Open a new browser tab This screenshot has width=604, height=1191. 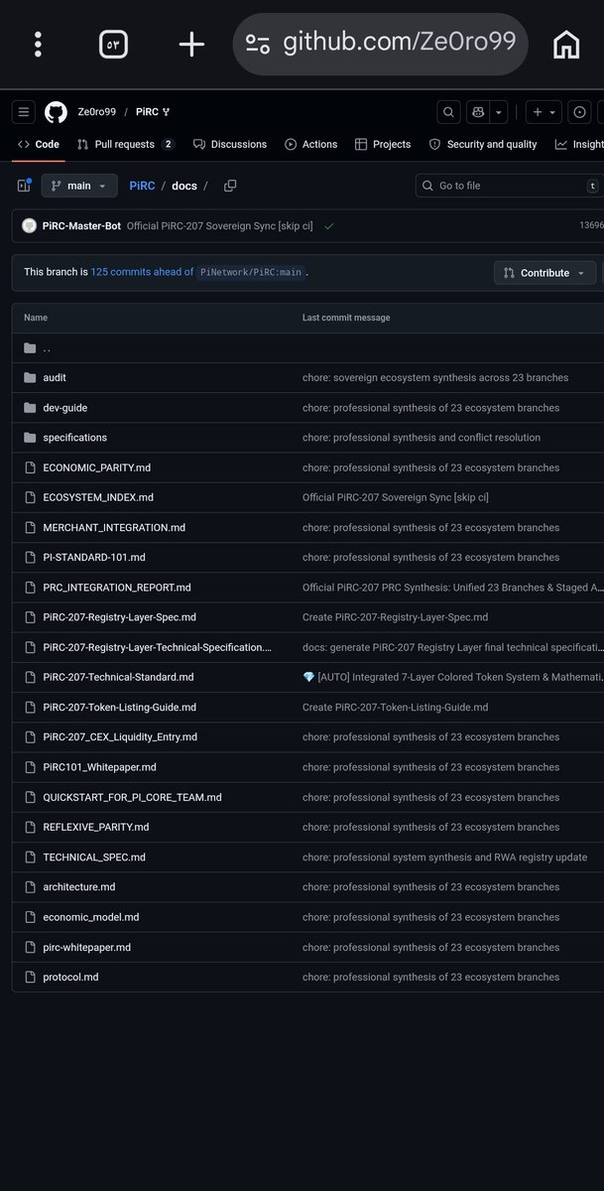pyautogui.click(x=191, y=44)
